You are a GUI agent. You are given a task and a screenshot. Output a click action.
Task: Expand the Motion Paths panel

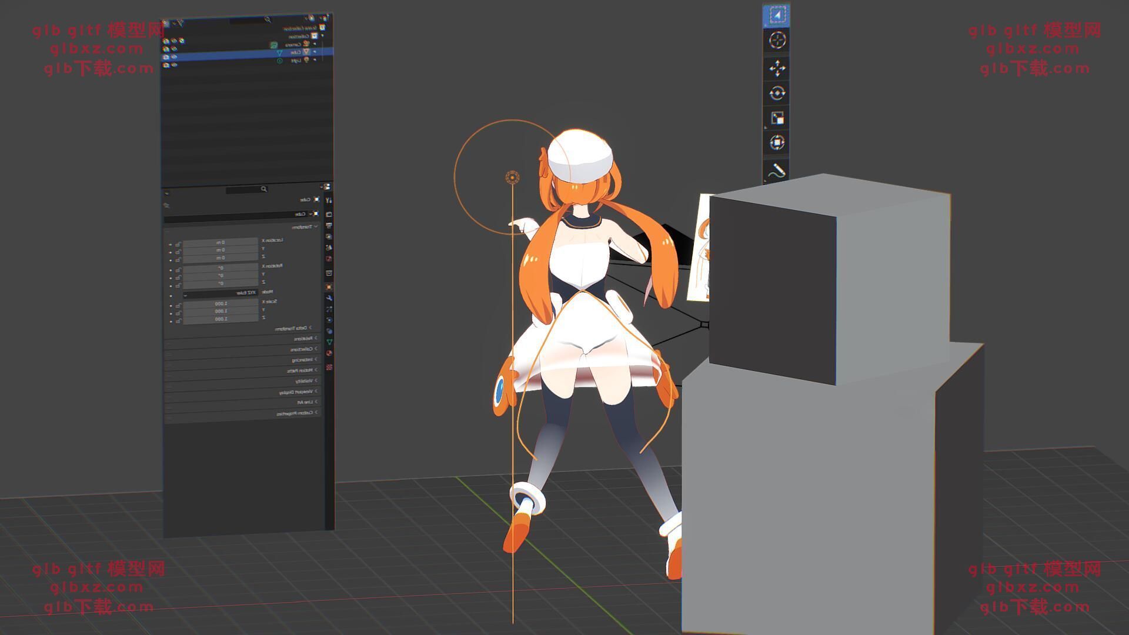click(x=302, y=370)
